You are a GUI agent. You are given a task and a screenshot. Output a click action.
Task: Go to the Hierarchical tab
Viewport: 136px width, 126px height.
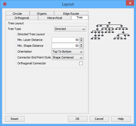click(54, 18)
